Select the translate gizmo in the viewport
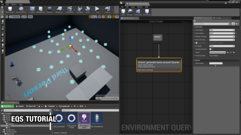The height and width of the screenshot is (135, 241). (x=70, y=46)
